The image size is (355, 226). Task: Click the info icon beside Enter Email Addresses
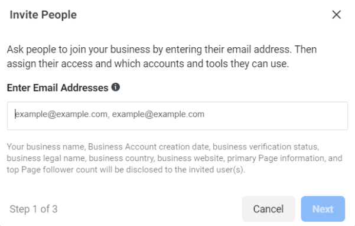(115, 87)
